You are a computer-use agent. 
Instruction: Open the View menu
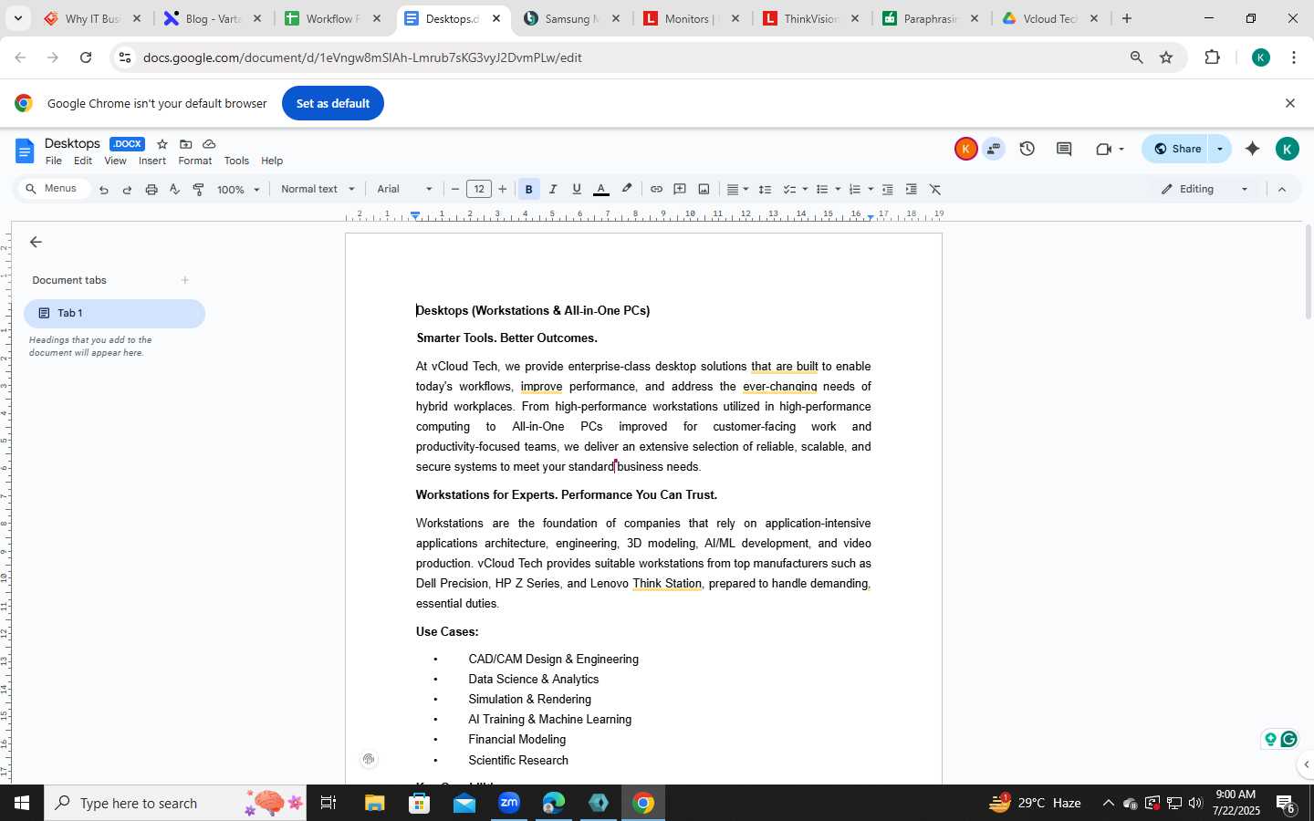point(115,161)
